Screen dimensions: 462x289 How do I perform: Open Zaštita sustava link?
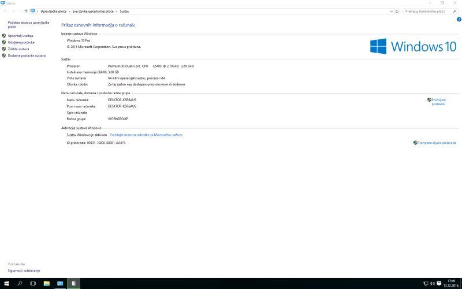tap(18, 49)
